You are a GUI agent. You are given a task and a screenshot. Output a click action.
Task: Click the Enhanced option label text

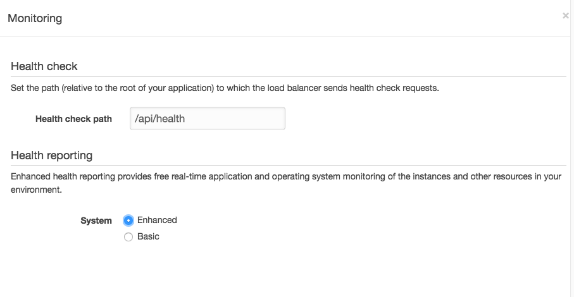pyautogui.click(x=157, y=220)
